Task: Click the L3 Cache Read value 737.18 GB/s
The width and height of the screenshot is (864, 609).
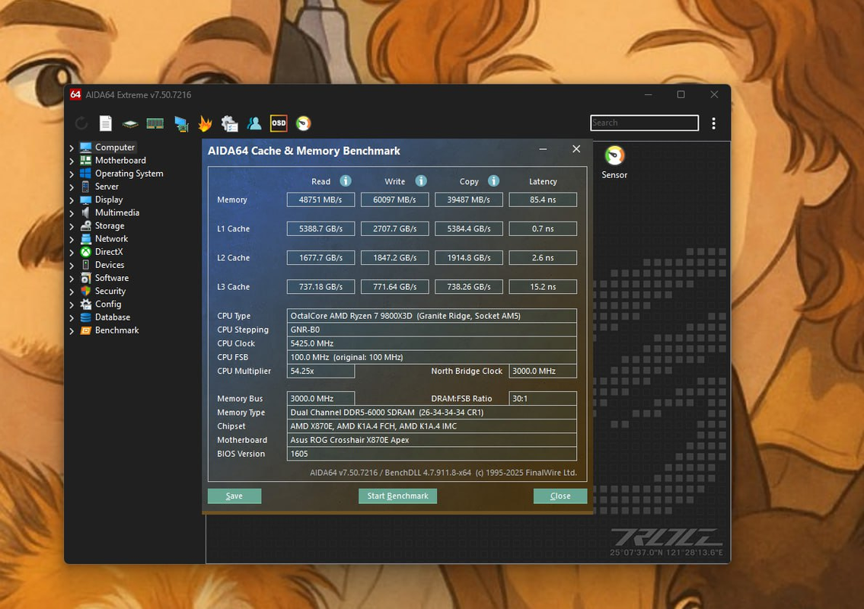Action: (x=320, y=286)
